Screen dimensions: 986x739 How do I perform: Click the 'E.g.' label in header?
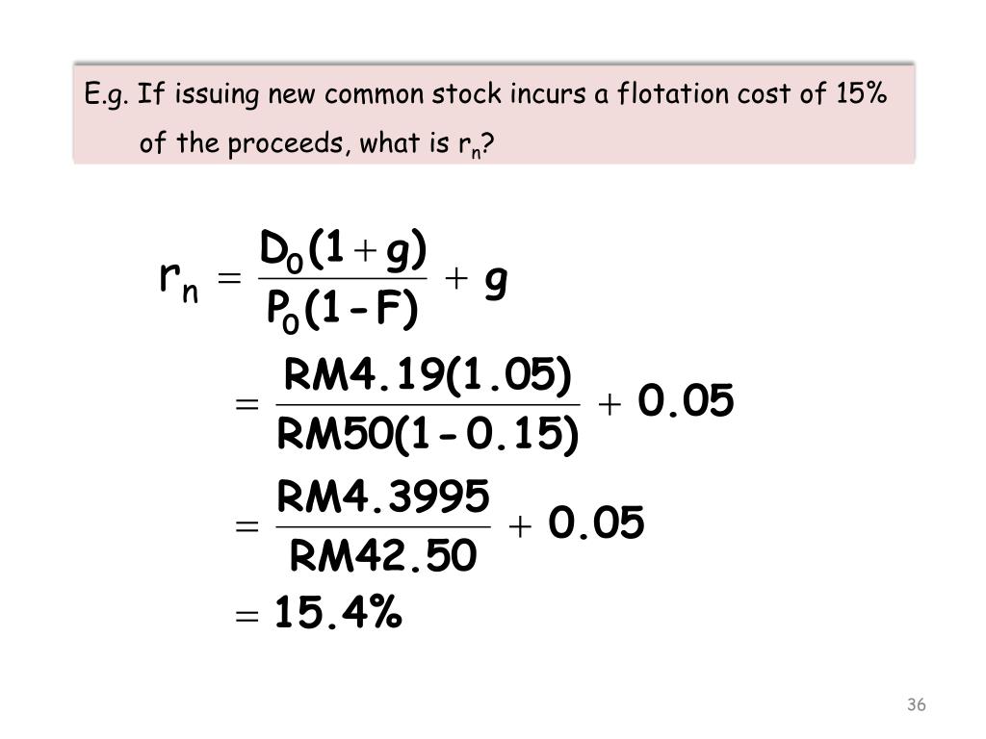tap(106, 95)
